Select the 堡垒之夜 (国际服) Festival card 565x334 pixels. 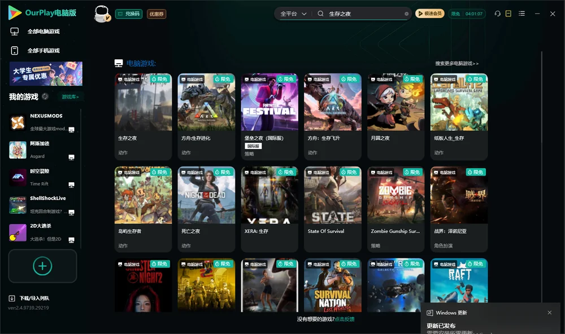(270, 117)
